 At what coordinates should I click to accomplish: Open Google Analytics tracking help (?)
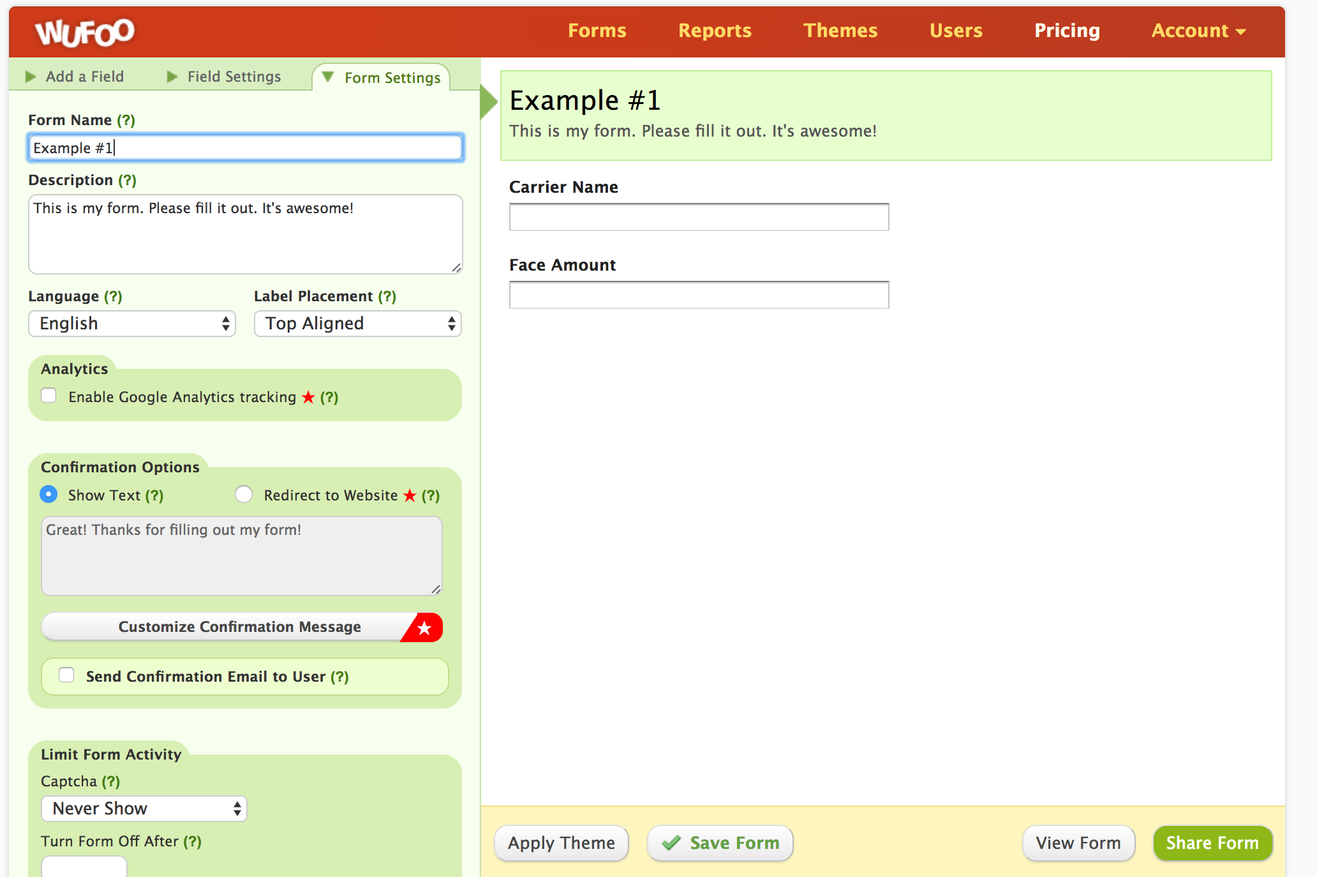tap(329, 397)
